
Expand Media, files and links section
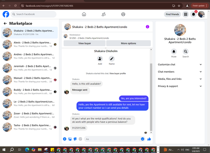tap(180, 79)
